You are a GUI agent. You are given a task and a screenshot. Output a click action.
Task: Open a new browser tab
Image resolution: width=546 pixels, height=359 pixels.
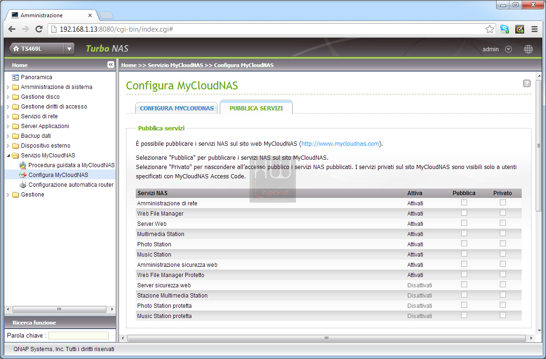coord(106,16)
